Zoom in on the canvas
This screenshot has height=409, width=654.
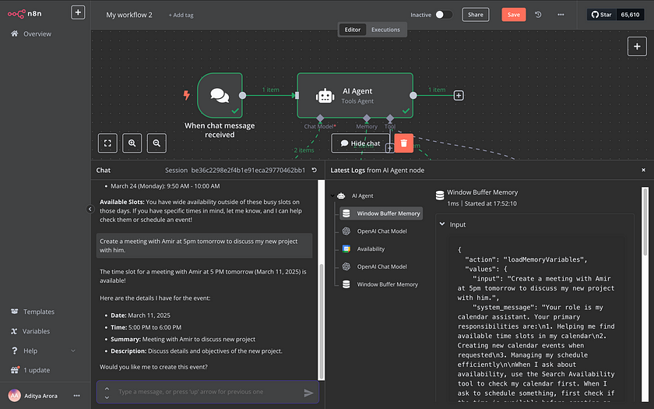[132, 143]
